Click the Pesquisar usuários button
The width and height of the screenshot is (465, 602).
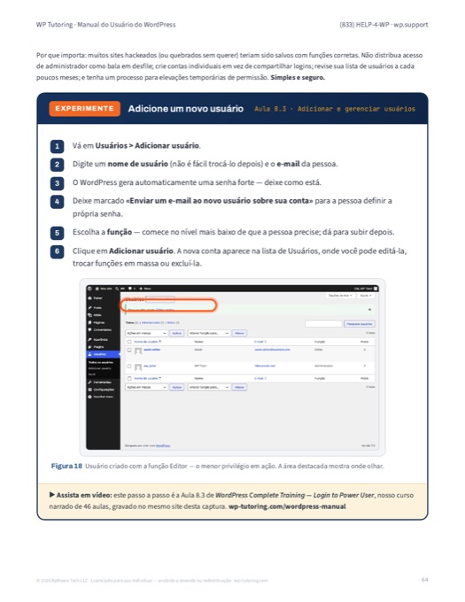pos(360,324)
